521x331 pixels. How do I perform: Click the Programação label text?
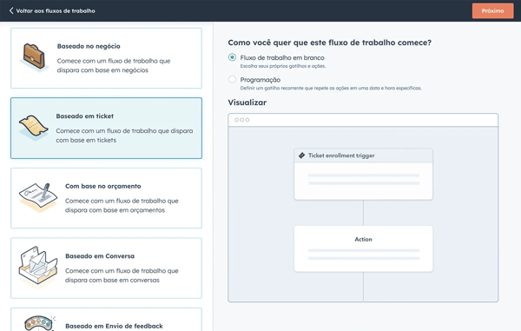[260, 80]
